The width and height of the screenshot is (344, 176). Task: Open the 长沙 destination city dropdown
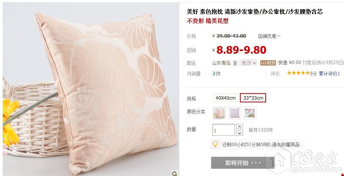pos(248,63)
